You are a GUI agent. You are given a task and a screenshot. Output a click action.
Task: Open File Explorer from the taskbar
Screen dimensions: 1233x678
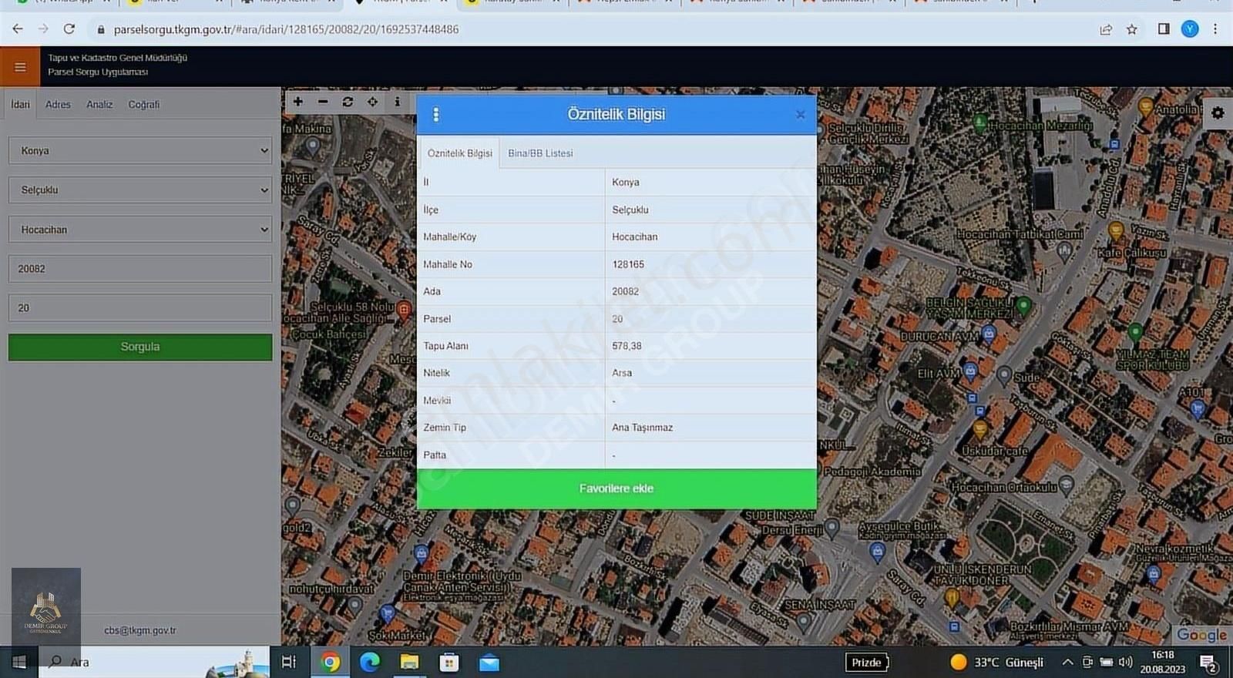point(409,663)
